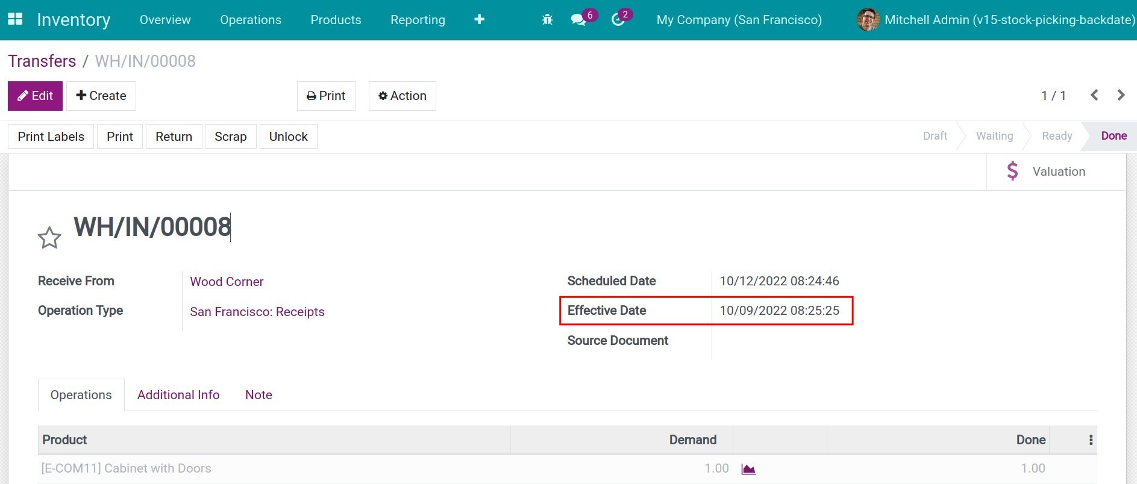Open the Print dropdown near Action
The width and height of the screenshot is (1137, 484).
tap(326, 96)
